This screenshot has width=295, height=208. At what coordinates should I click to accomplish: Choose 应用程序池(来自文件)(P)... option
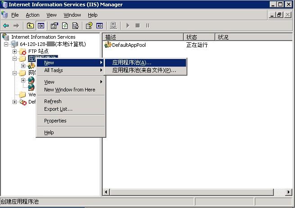144,70
